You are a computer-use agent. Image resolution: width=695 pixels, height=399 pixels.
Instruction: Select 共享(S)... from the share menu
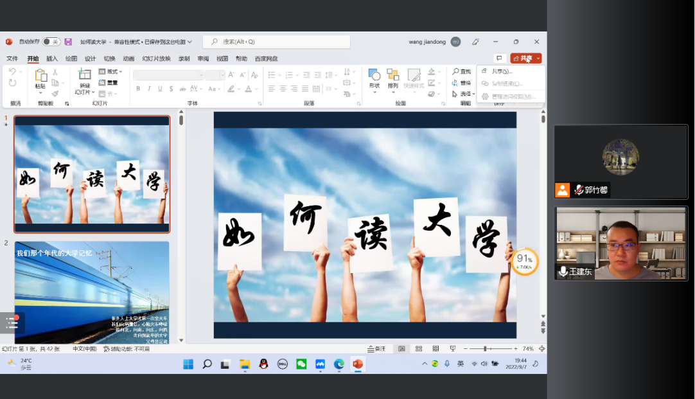[502, 71]
